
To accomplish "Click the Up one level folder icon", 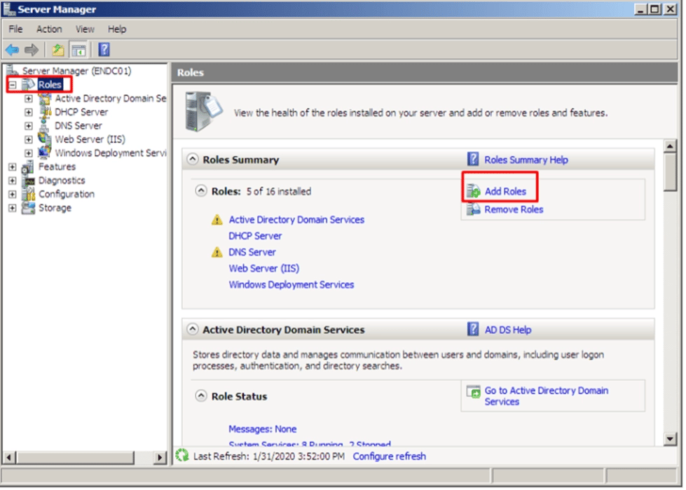I will pos(57,50).
